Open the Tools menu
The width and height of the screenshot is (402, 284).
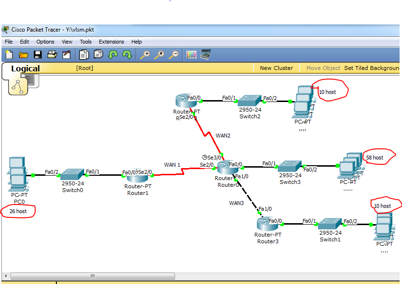pyautogui.click(x=86, y=42)
